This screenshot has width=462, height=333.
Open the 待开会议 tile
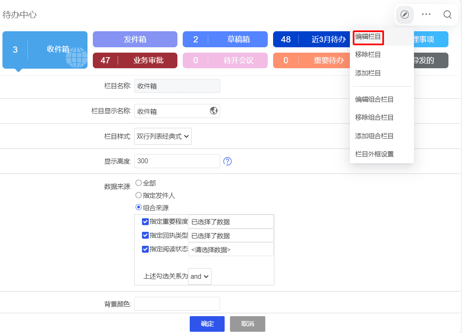point(225,60)
